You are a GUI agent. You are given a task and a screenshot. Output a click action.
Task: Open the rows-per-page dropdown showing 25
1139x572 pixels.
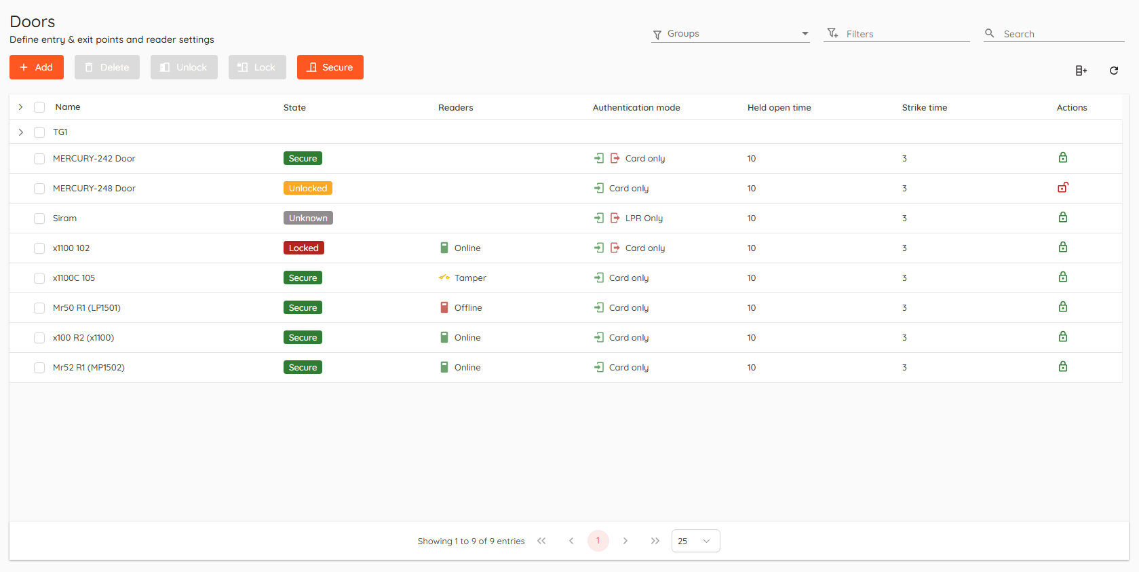[695, 541]
